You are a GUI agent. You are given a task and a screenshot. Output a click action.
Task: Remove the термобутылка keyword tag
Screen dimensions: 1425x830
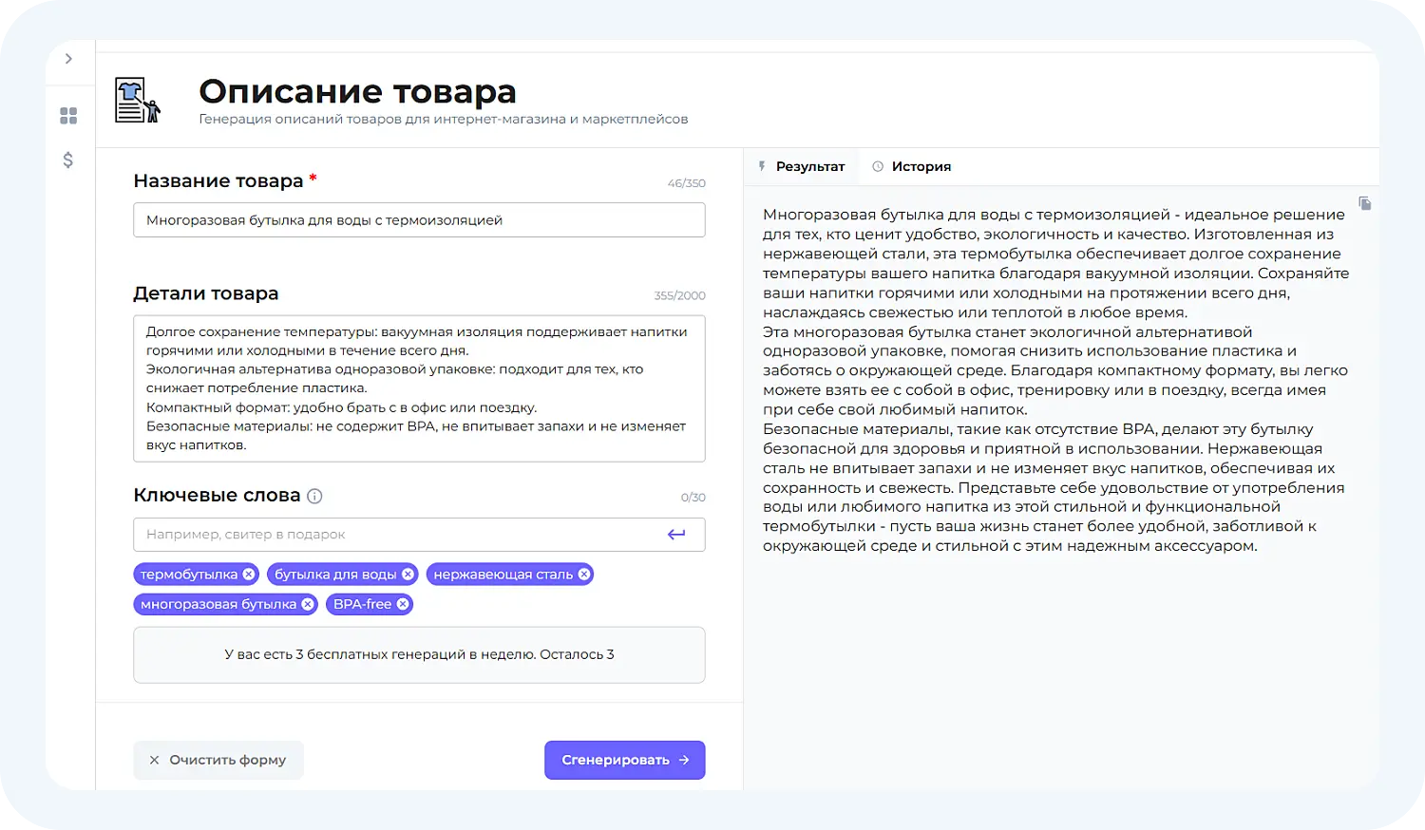point(248,574)
